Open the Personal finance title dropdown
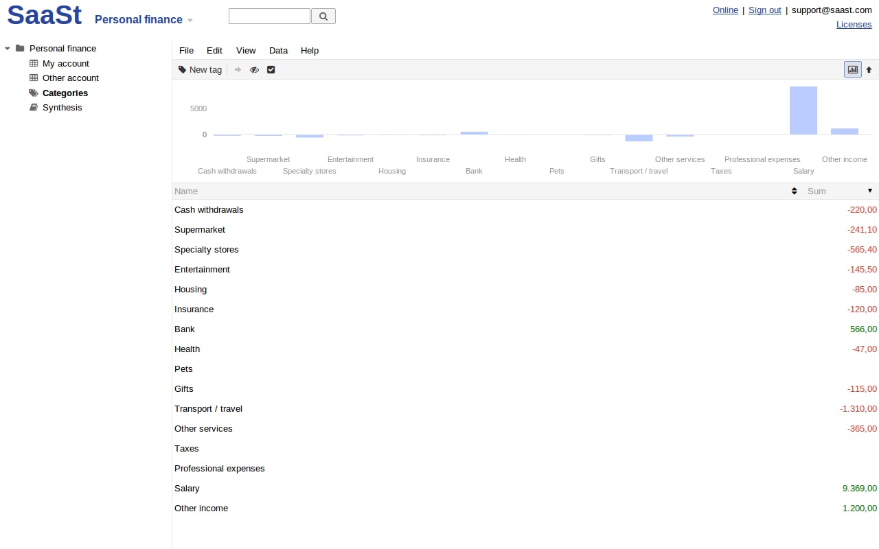Image resolution: width=879 pixels, height=549 pixels. pyautogui.click(x=190, y=20)
